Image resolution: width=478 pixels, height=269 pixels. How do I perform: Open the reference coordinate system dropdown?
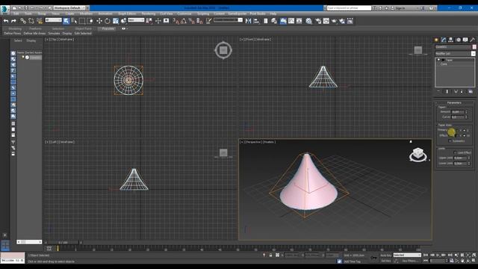coord(136,20)
